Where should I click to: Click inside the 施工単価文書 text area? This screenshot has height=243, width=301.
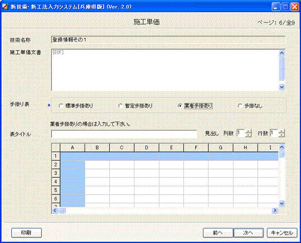pyautogui.click(x=165, y=70)
